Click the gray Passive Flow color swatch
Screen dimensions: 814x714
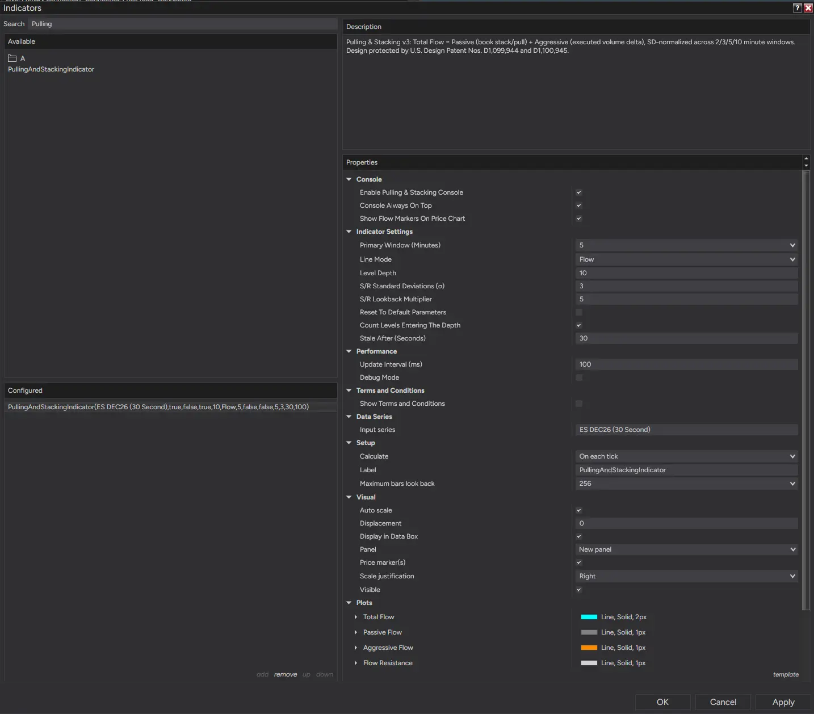pos(589,632)
